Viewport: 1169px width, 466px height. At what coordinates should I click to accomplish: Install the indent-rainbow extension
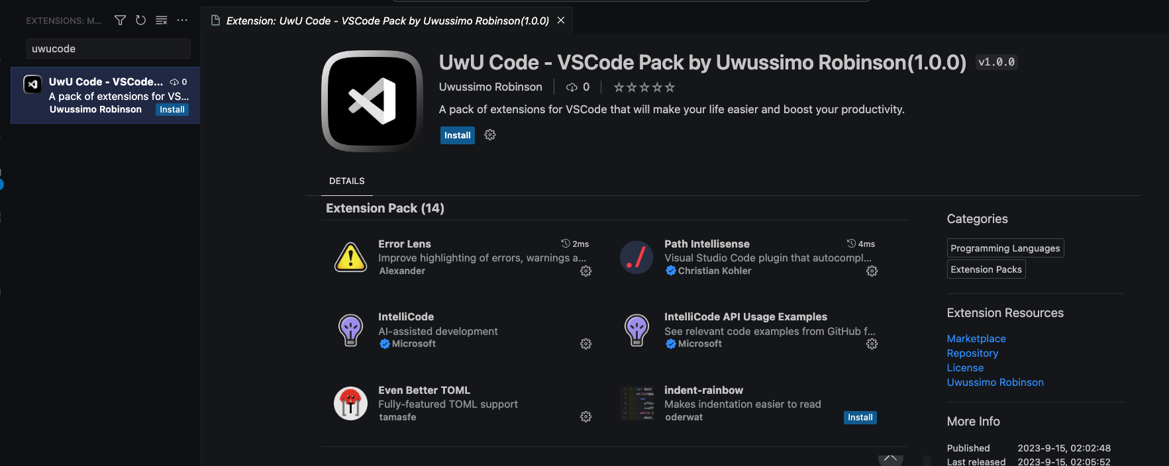pos(860,417)
